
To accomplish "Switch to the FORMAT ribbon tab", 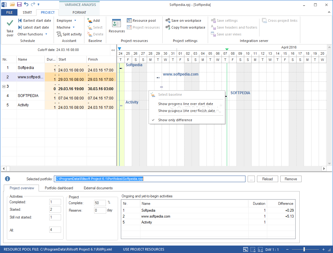I will coord(79,12).
